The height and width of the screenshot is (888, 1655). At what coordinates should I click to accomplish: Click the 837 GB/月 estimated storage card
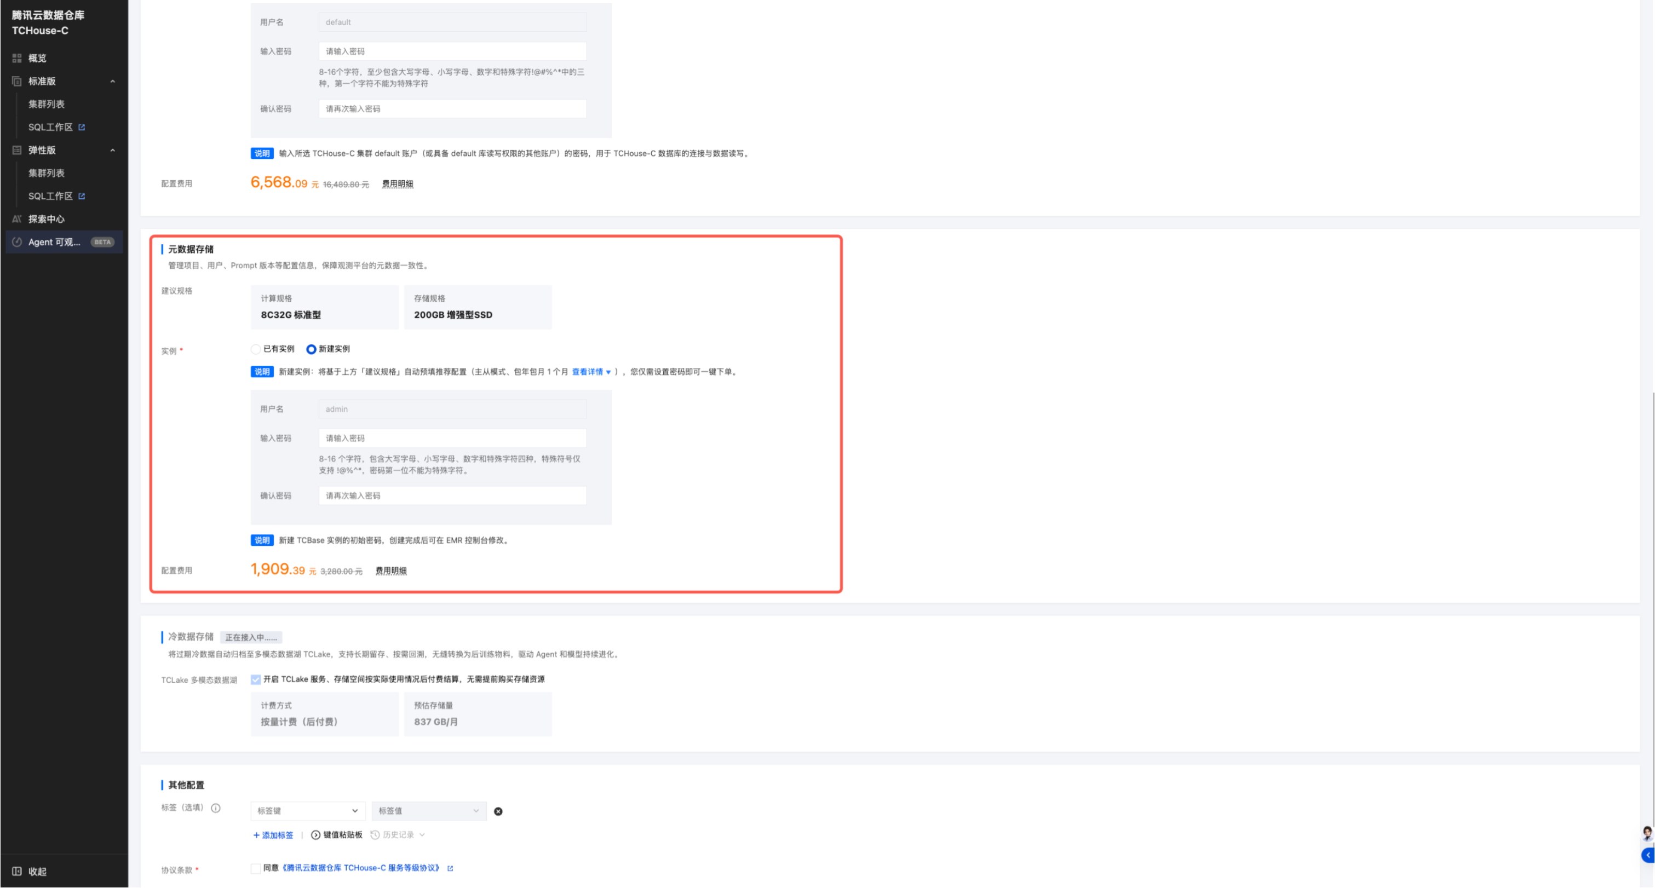tap(478, 714)
